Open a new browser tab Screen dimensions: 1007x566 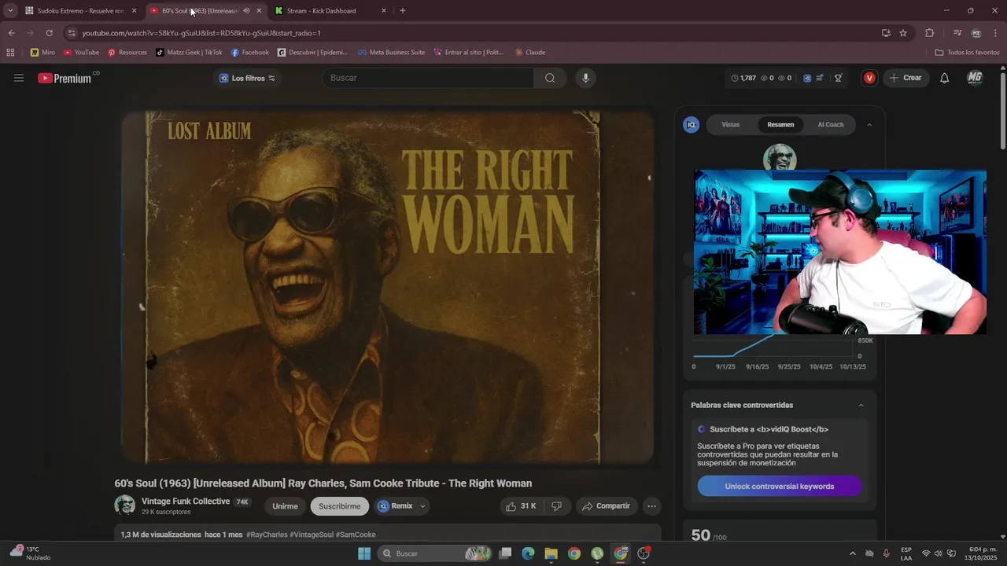pyautogui.click(x=403, y=11)
